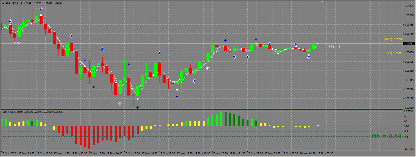Click the blue up arrow at blue line start
This screenshot has height=157, width=416.
pos(309,57)
